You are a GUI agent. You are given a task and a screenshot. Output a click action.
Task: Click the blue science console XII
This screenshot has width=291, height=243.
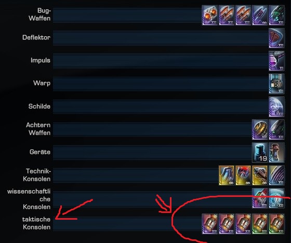pos(276,198)
